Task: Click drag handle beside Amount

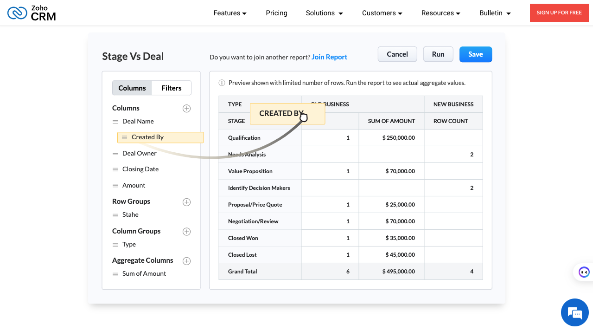Action: (x=115, y=186)
